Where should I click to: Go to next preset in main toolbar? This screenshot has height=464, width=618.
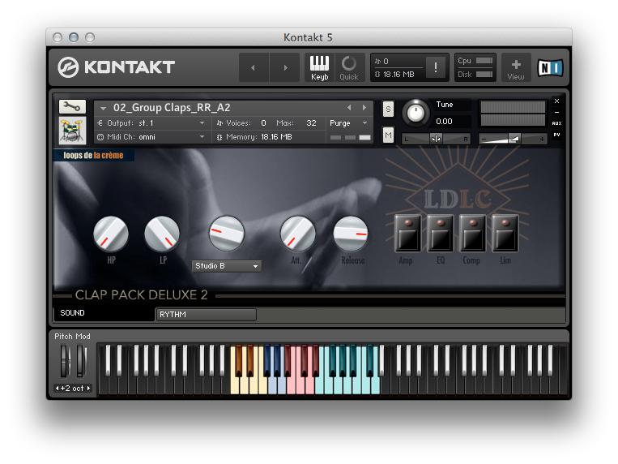point(285,67)
